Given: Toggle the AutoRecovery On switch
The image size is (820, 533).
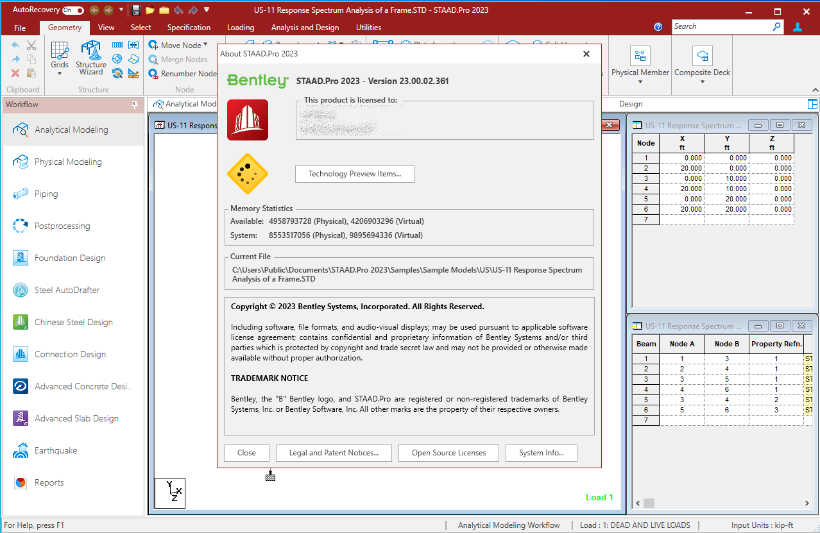Looking at the screenshot, I should click(x=73, y=10).
